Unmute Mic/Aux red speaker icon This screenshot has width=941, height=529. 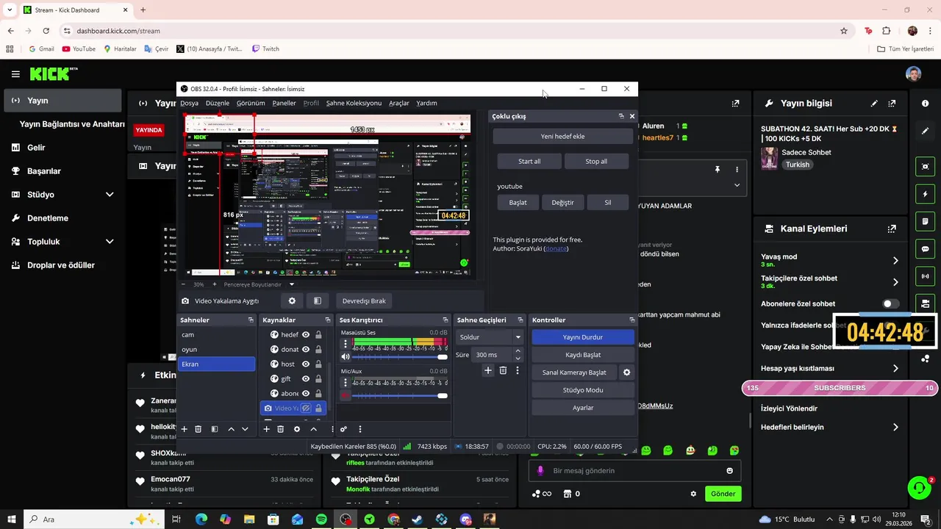tap(346, 396)
